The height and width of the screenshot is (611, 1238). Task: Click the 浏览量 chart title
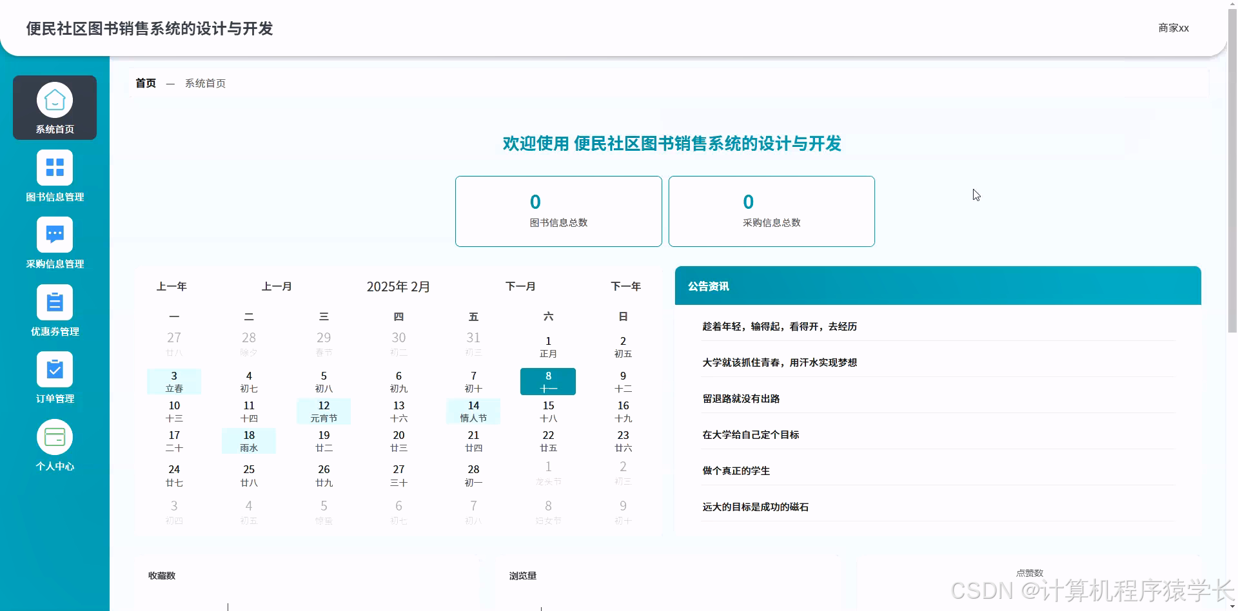pos(523,576)
